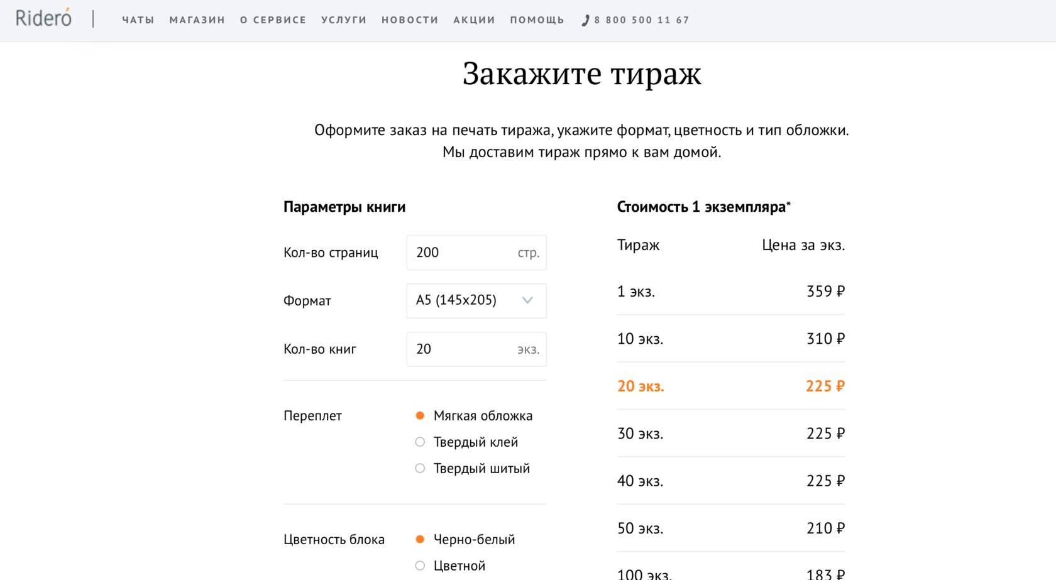Choose Твердый шитый binding
Viewport: 1056px width, 580px height.
[x=420, y=468]
